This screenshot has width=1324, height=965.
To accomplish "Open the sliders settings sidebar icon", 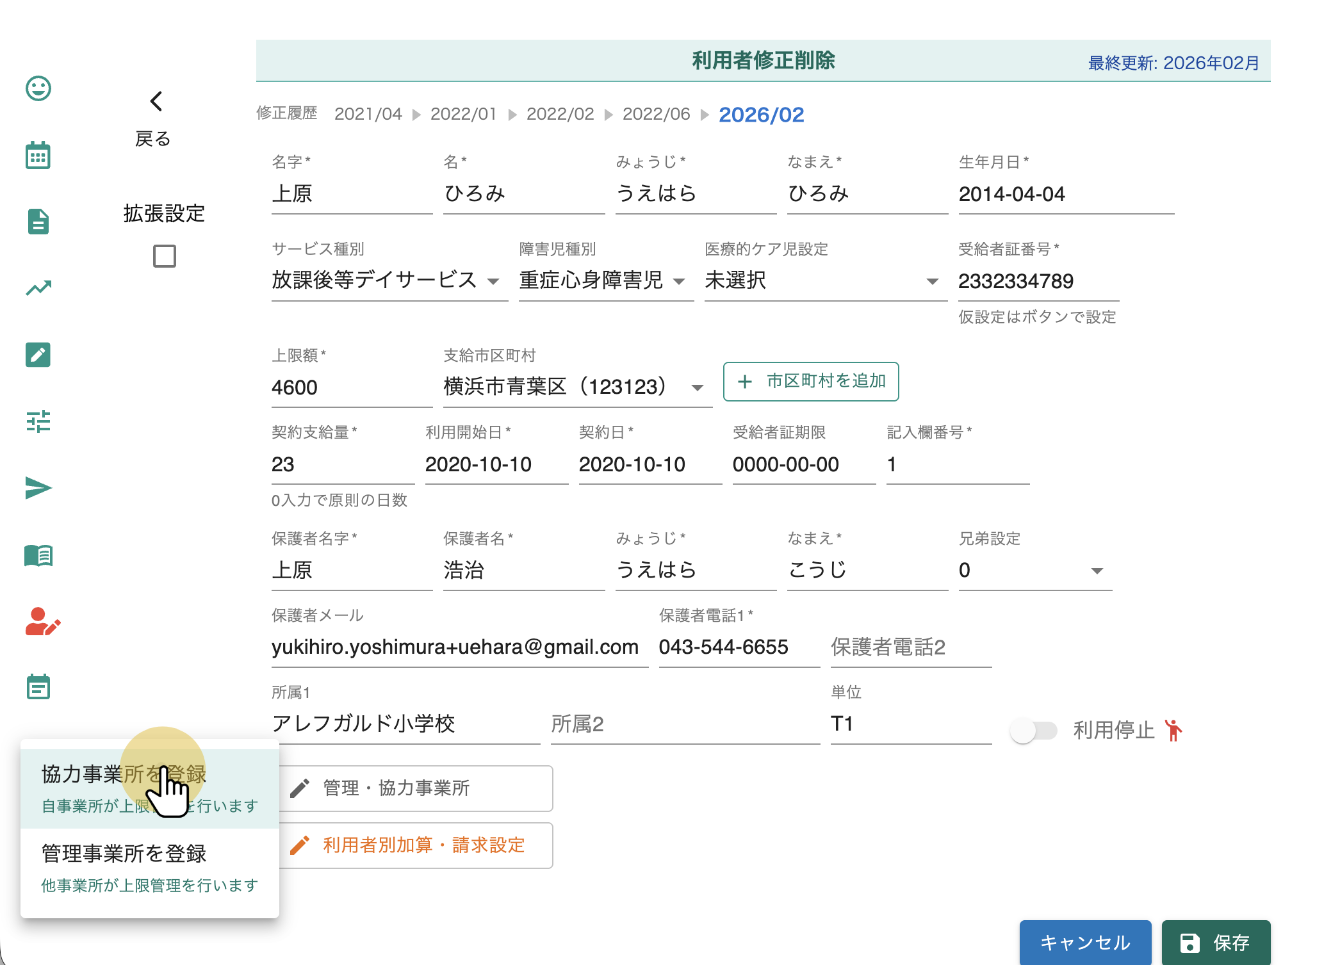I will [38, 421].
